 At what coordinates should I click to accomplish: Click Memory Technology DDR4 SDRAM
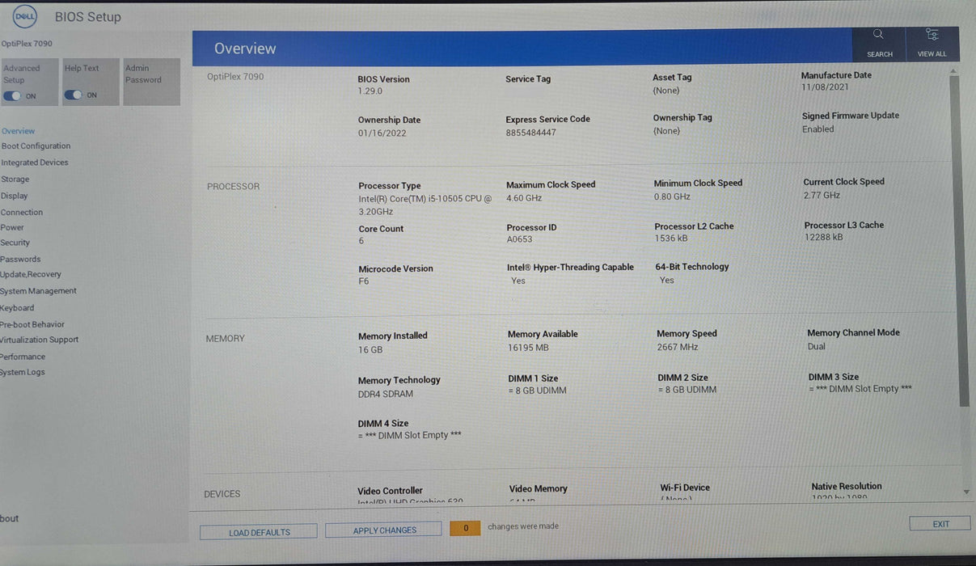[386, 394]
